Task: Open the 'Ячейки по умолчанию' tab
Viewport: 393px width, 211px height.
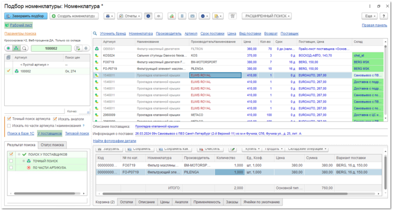Action: click(x=262, y=202)
